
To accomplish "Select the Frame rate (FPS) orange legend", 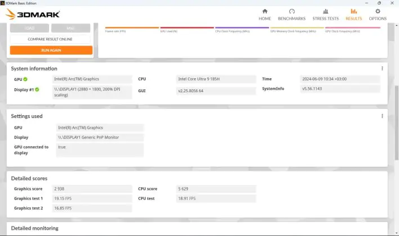I will tap(132, 29).
